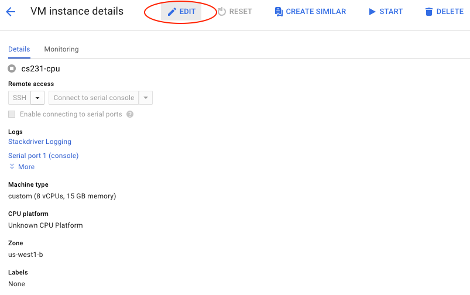
Task: Open Serial port 1 (console) link
Action: pyautogui.click(x=43, y=156)
